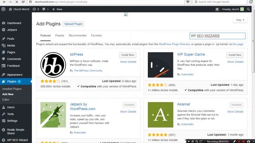Click the recorder camera snapshot icon
Image resolution: width=255 pixels, height=143 pixels.
pyautogui.click(x=249, y=141)
